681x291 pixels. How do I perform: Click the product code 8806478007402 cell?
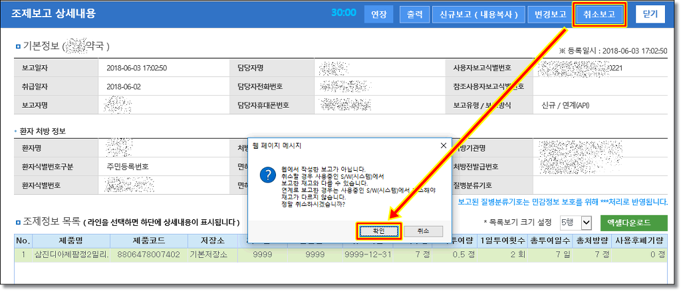[148, 254]
